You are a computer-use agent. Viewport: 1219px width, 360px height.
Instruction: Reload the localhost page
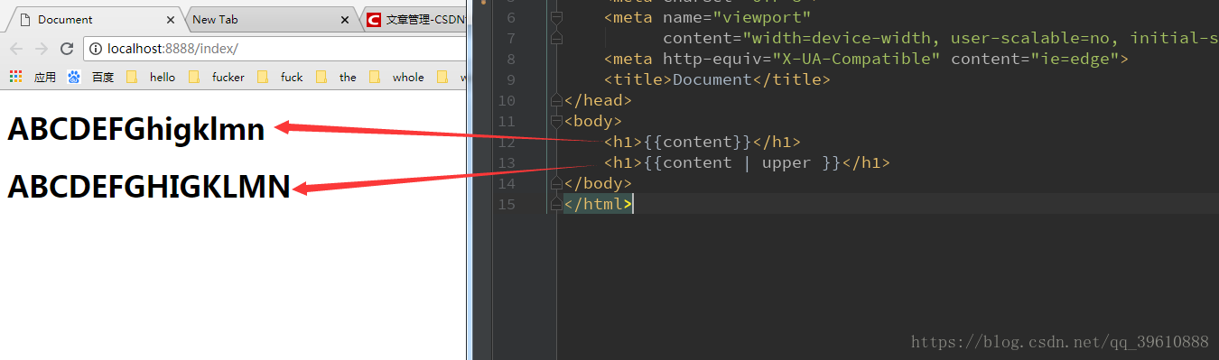66,49
